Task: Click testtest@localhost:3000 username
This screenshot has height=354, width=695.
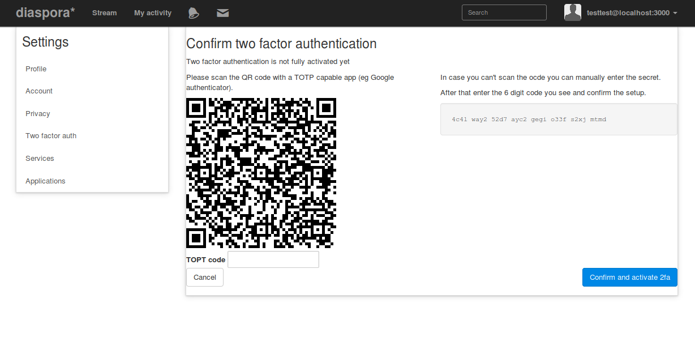Action: [x=628, y=13]
